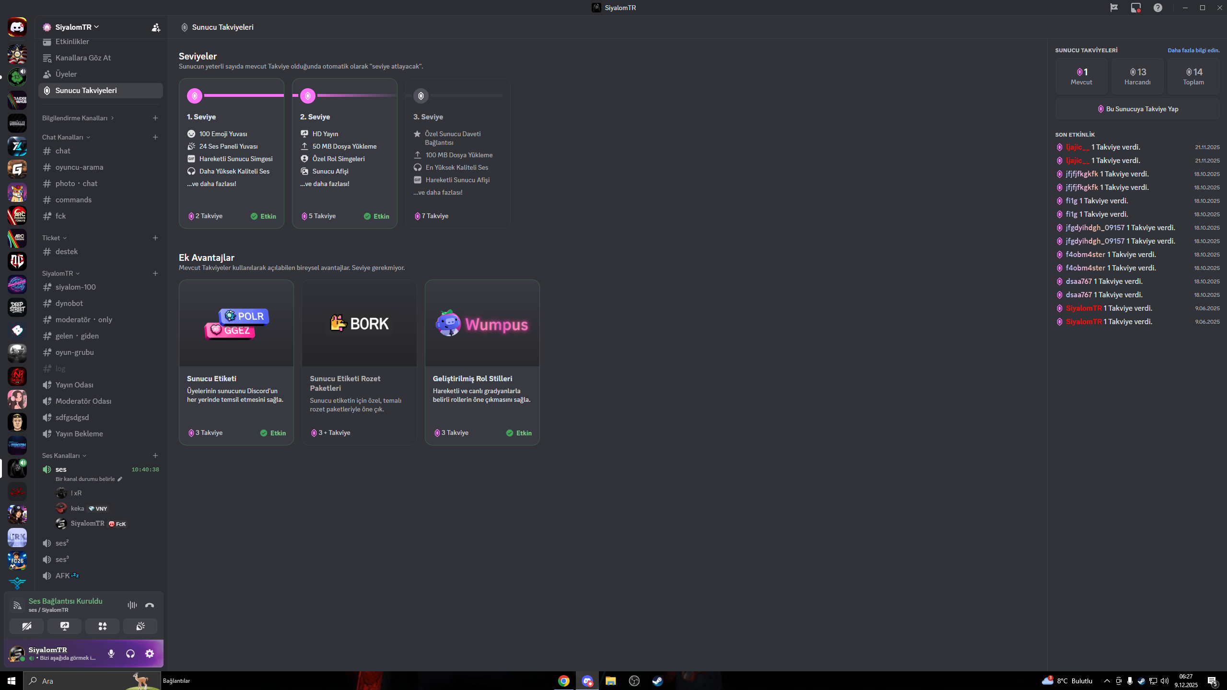
Task: Open the Üyeler list
Action: pos(101,74)
